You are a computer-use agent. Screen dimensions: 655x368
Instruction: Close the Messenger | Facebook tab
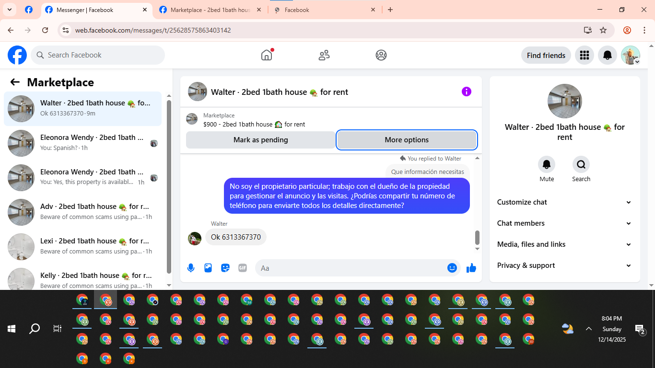145,10
